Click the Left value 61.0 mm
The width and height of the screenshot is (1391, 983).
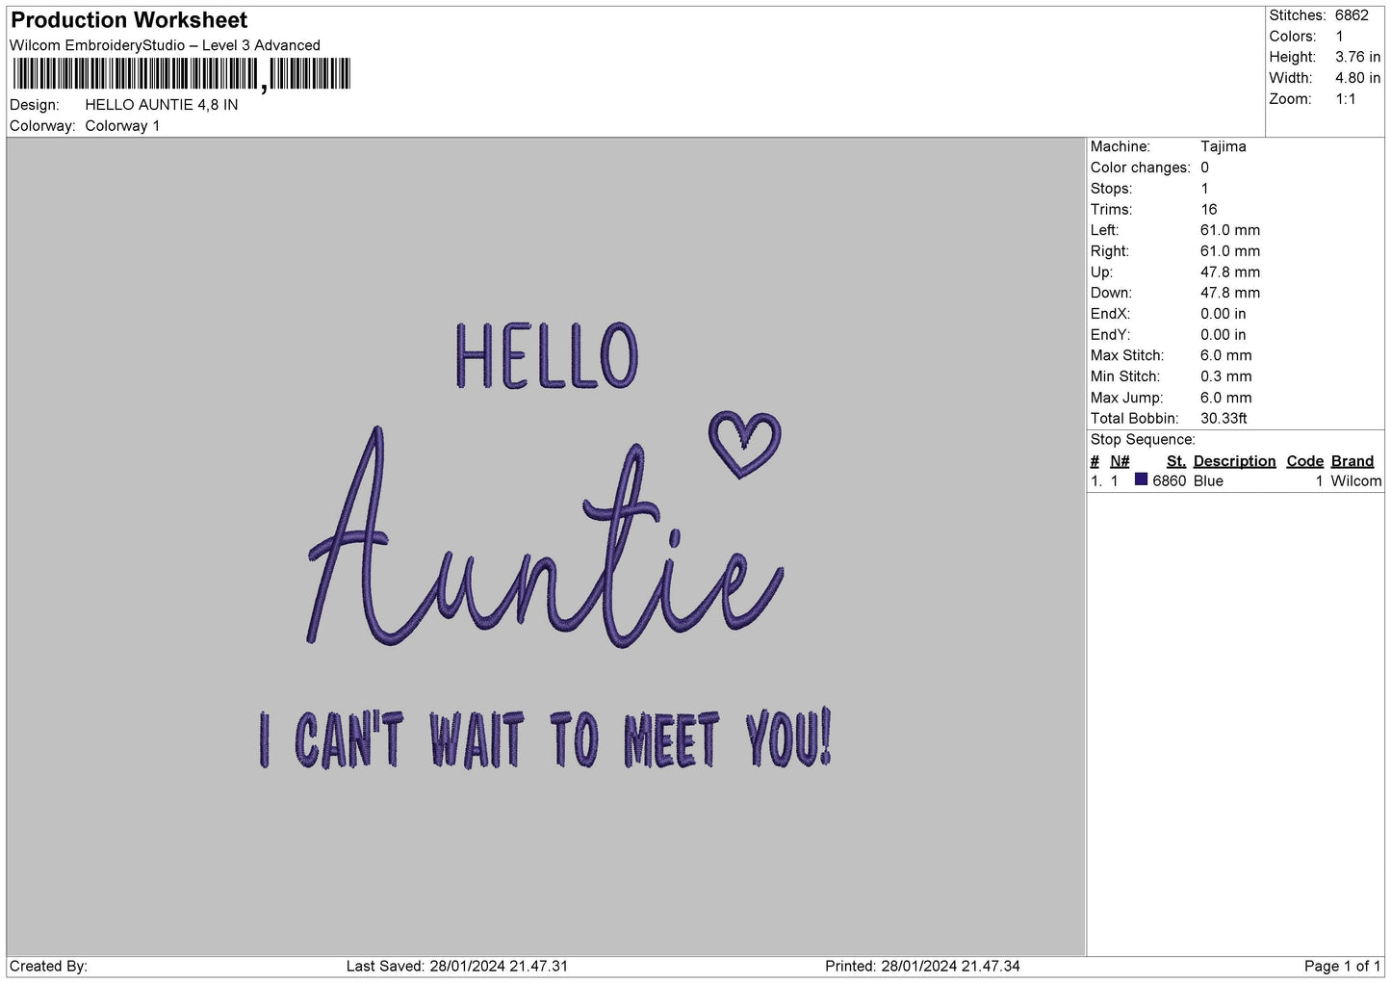[1229, 230]
